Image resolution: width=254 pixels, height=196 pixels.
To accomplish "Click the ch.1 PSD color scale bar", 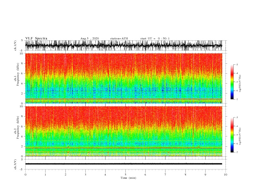I will (x=232, y=82).
